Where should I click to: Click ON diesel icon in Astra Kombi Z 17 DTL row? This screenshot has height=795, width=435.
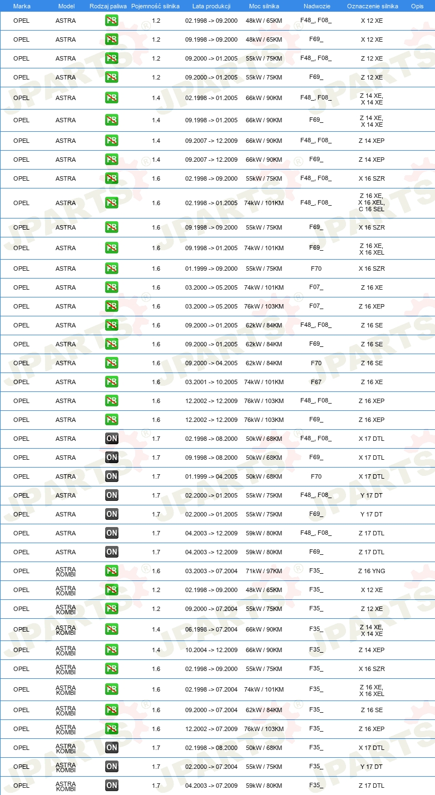point(112,786)
